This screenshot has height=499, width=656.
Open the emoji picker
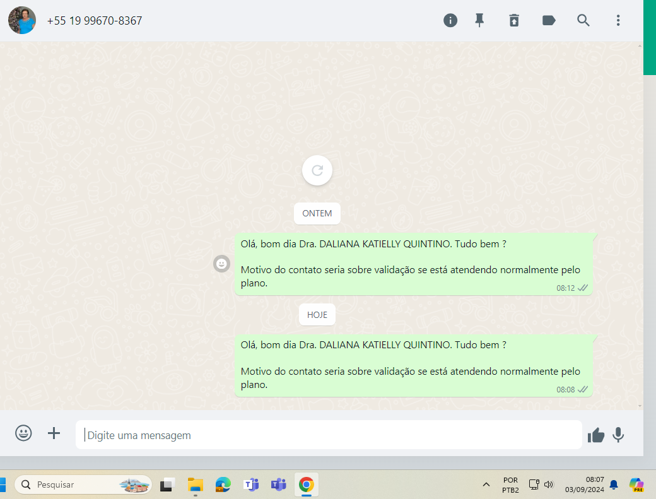(x=23, y=433)
